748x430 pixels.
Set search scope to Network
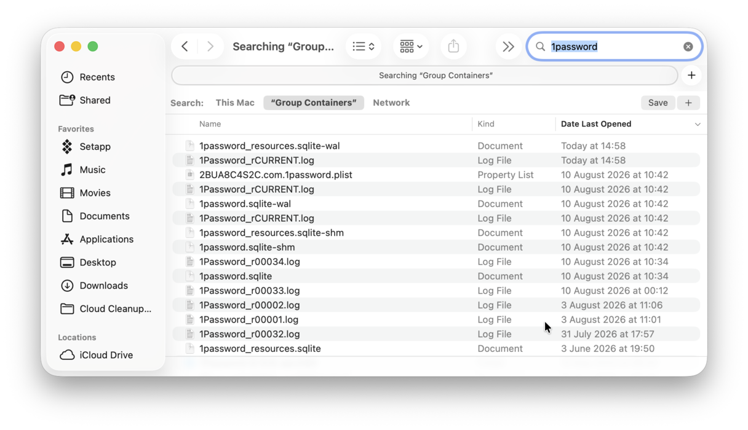[x=391, y=103]
